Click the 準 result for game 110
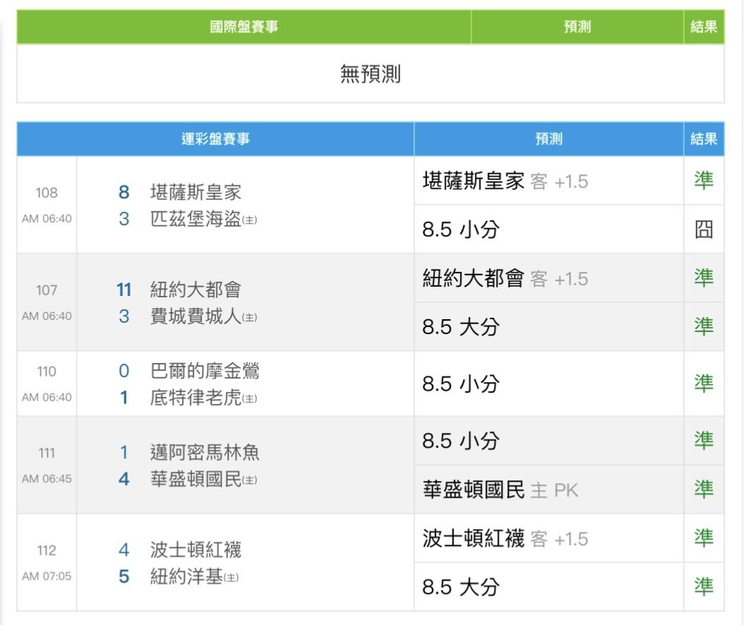 (704, 383)
